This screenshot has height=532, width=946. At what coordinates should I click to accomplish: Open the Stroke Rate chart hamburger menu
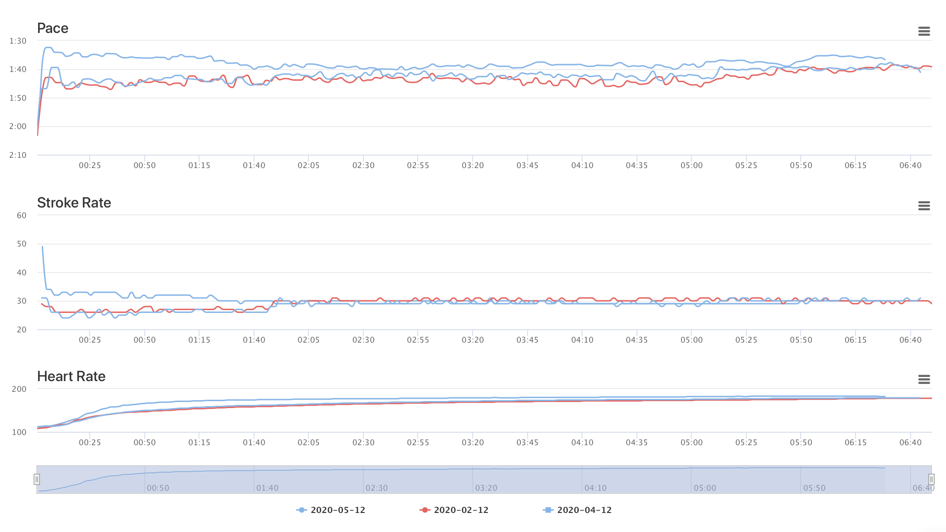[x=924, y=206]
